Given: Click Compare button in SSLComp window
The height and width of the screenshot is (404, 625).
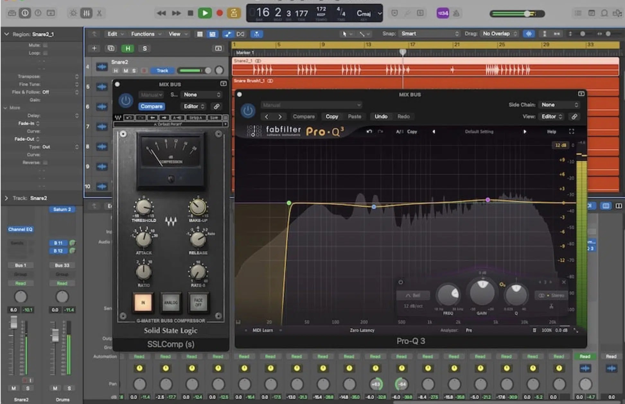Looking at the screenshot, I should coord(152,106).
